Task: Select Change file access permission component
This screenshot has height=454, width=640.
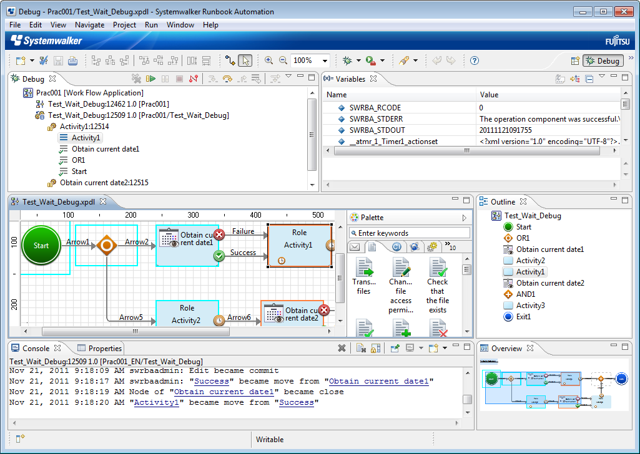Action: pos(401,286)
